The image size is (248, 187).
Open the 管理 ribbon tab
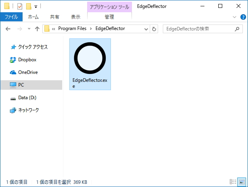click(109, 17)
